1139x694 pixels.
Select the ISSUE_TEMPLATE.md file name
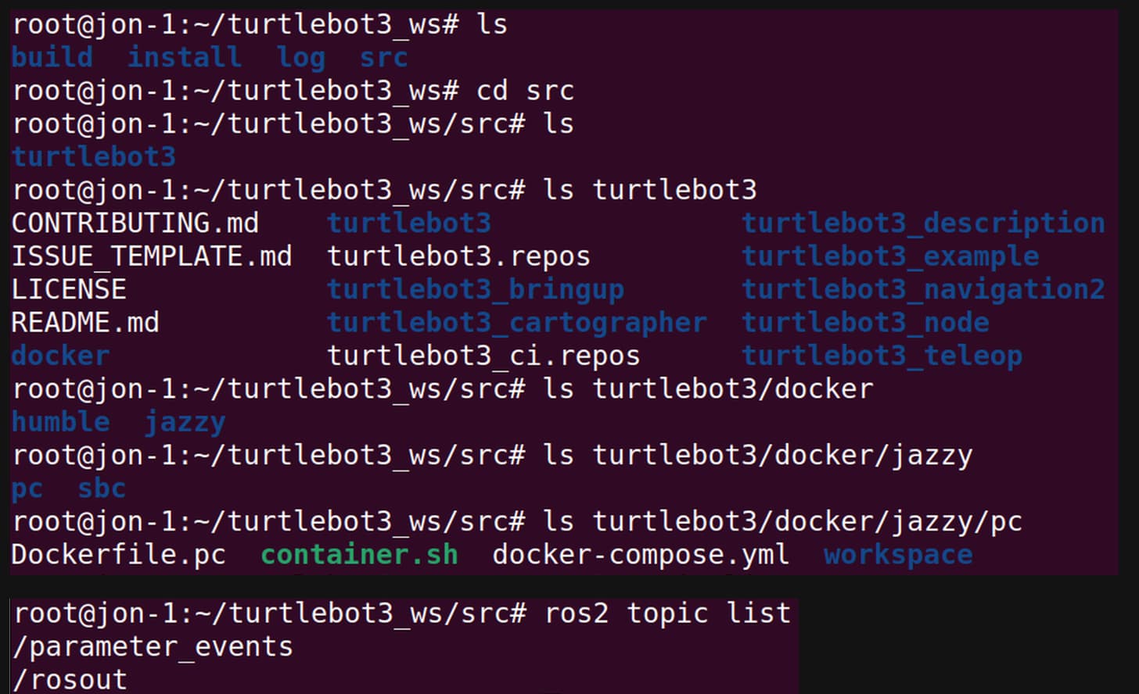tap(151, 256)
